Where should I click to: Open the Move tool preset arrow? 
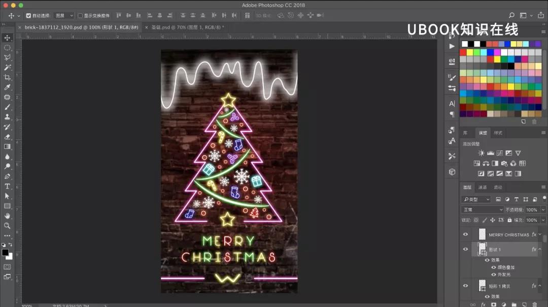coord(19,16)
